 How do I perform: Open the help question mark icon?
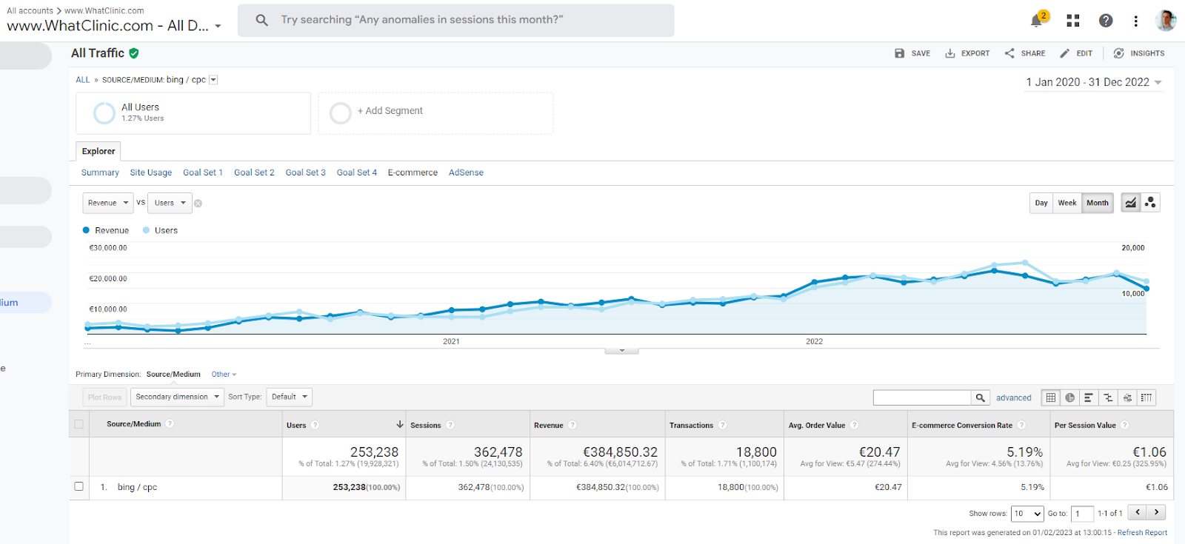pos(1106,21)
